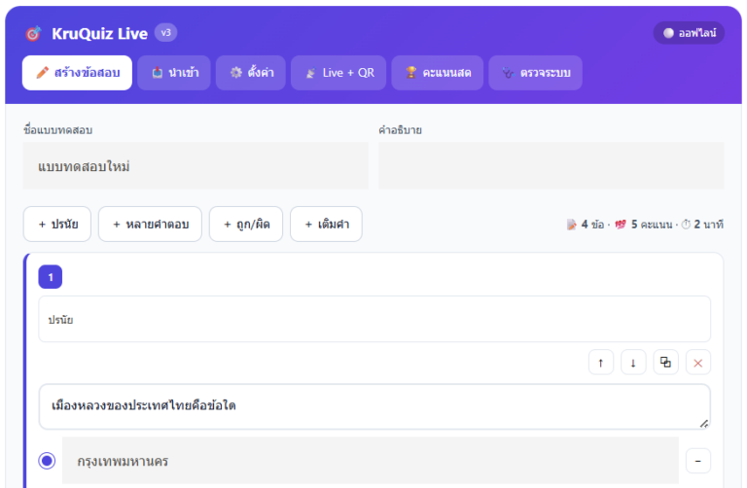The width and height of the screenshot is (747, 488).
Task: Switch to the นำเข้า tab
Action: 174,73
